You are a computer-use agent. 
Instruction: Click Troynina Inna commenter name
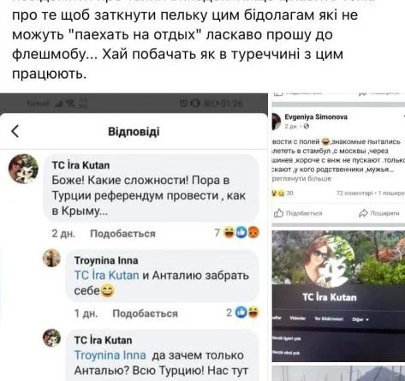106,260
